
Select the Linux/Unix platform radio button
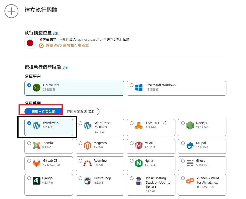29,85
